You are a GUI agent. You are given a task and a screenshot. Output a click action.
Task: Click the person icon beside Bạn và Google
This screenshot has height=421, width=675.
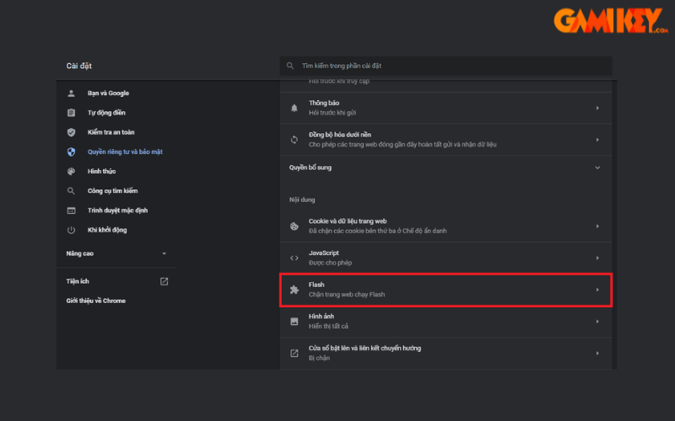point(71,93)
